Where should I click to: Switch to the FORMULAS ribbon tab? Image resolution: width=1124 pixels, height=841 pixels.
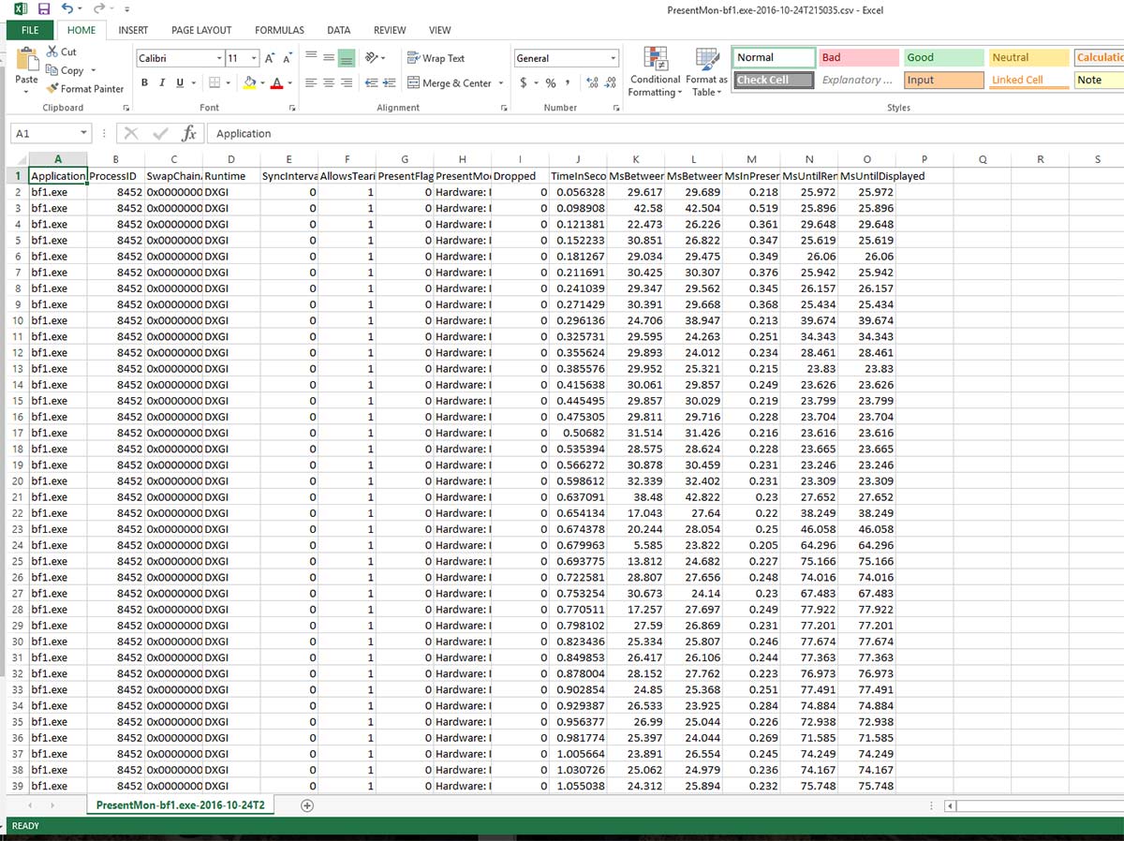[279, 30]
